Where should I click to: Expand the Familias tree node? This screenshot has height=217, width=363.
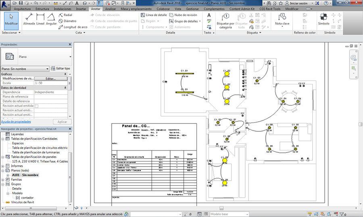point(3,179)
